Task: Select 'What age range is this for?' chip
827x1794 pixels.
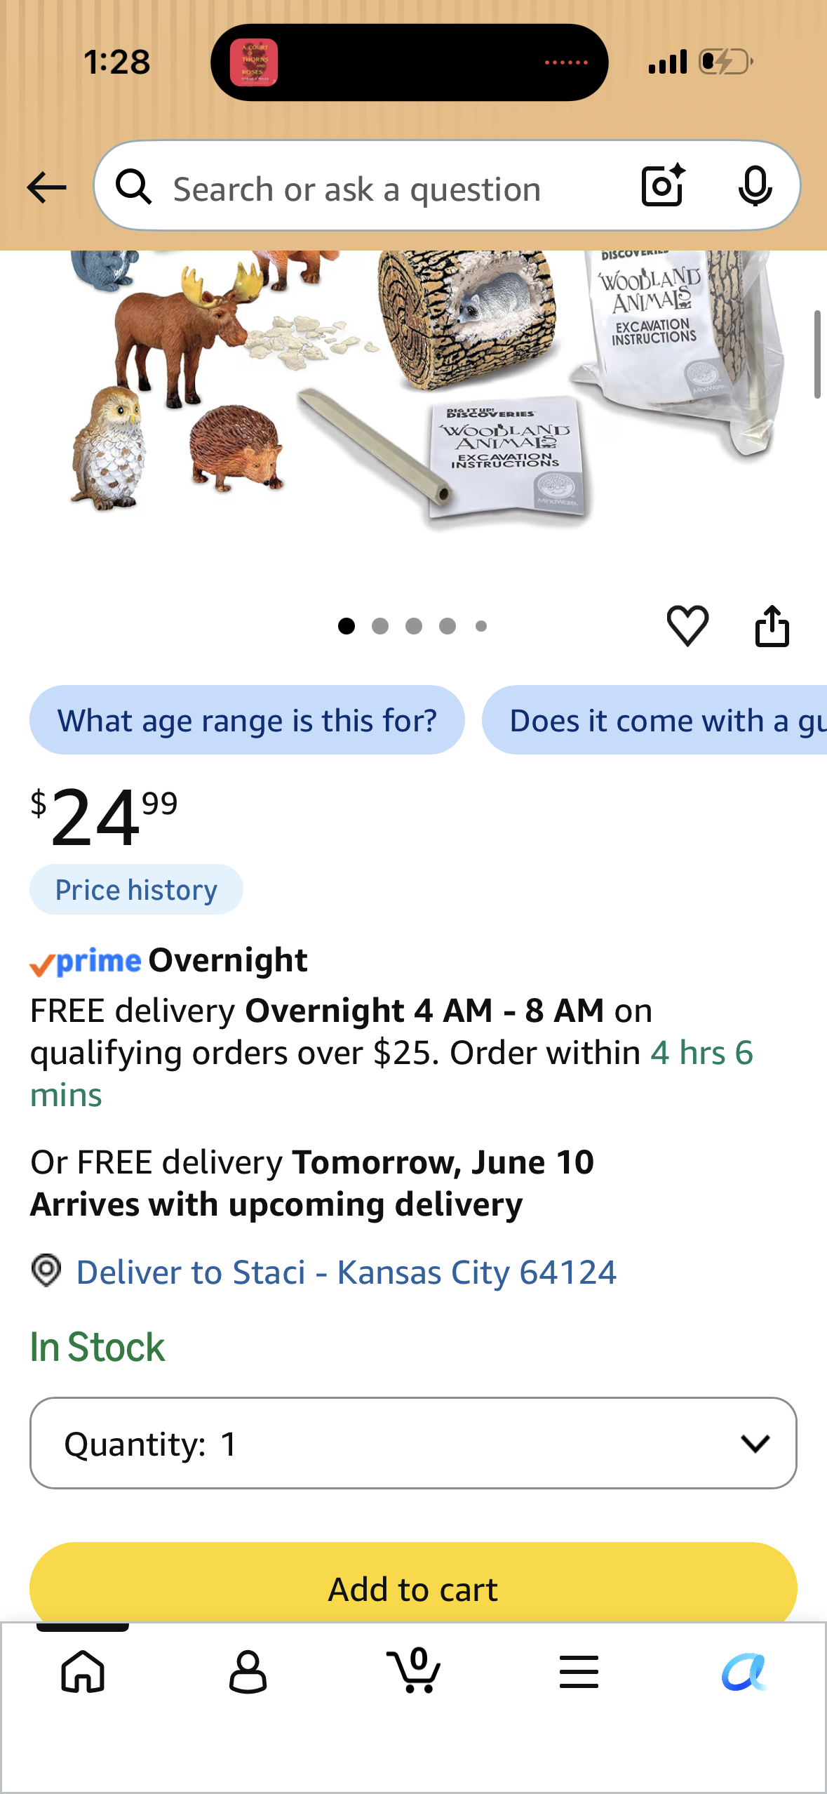Action: (247, 720)
